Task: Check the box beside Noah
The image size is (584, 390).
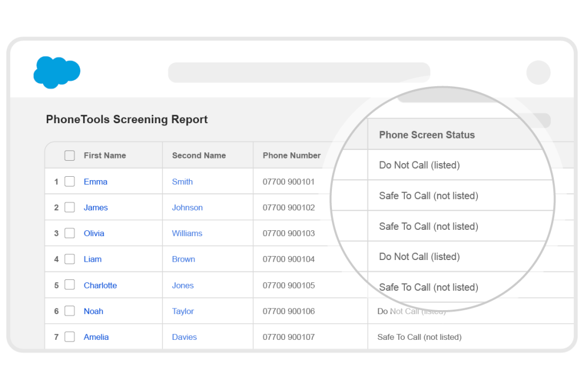Action: (70, 311)
